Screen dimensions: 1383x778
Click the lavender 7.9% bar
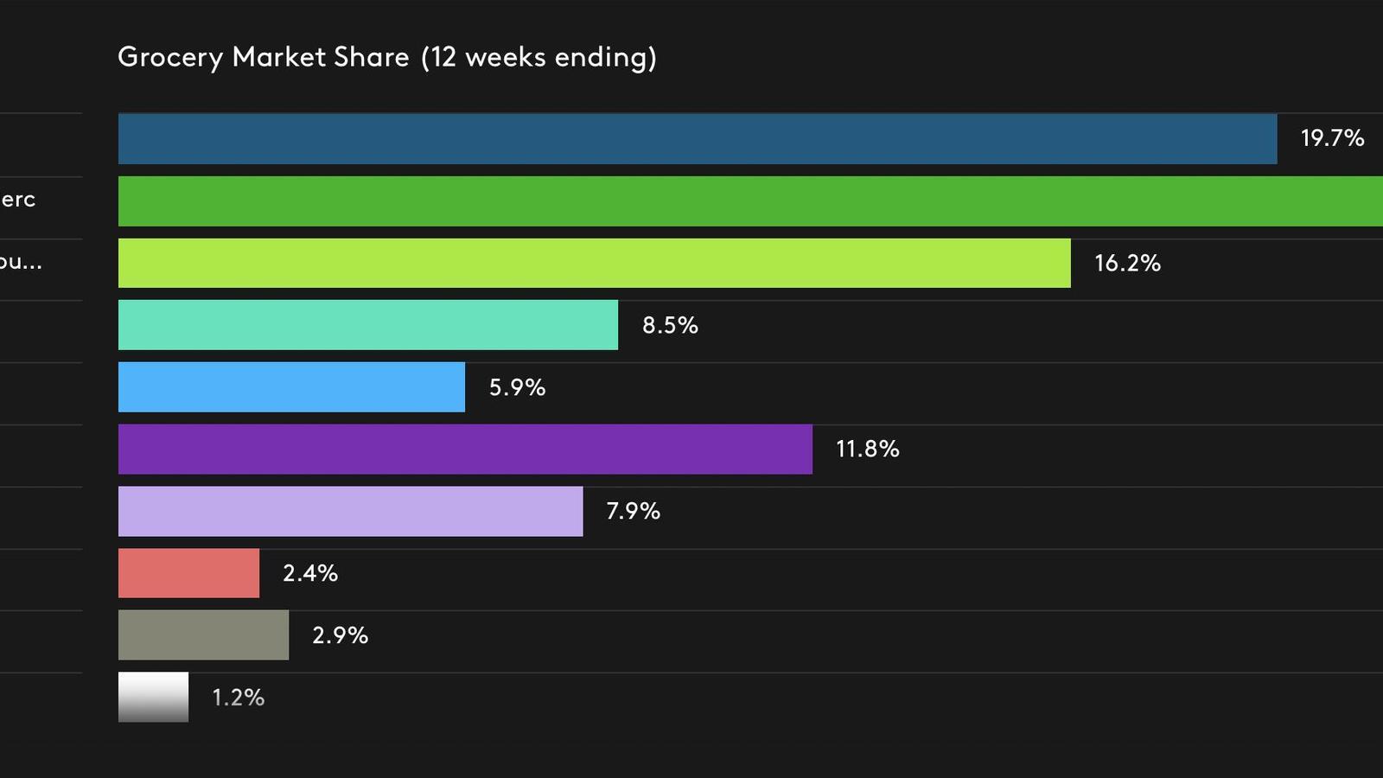click(350, 511)
